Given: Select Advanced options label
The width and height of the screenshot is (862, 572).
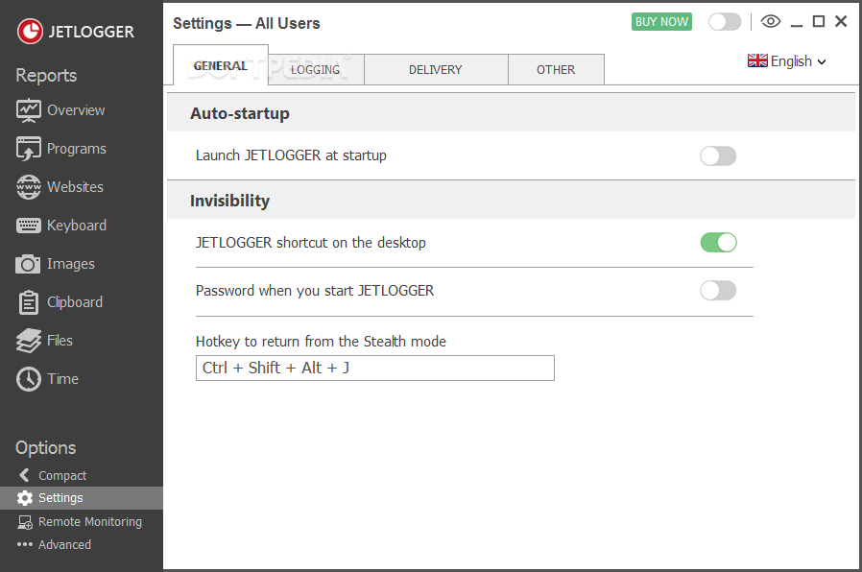Looking at the screenshot, I should 65,544.
